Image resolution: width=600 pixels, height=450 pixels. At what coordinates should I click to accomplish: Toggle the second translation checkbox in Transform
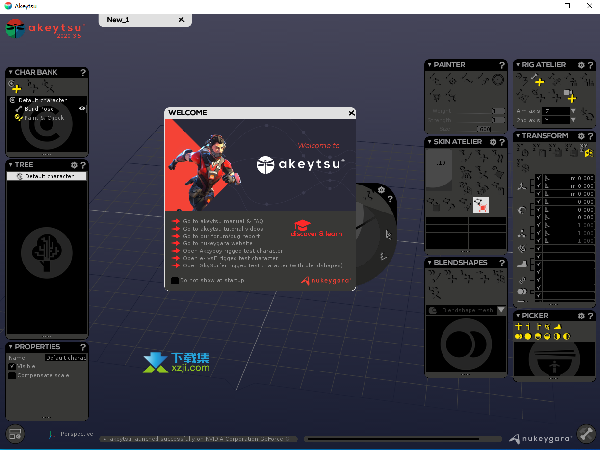[539, 186]
